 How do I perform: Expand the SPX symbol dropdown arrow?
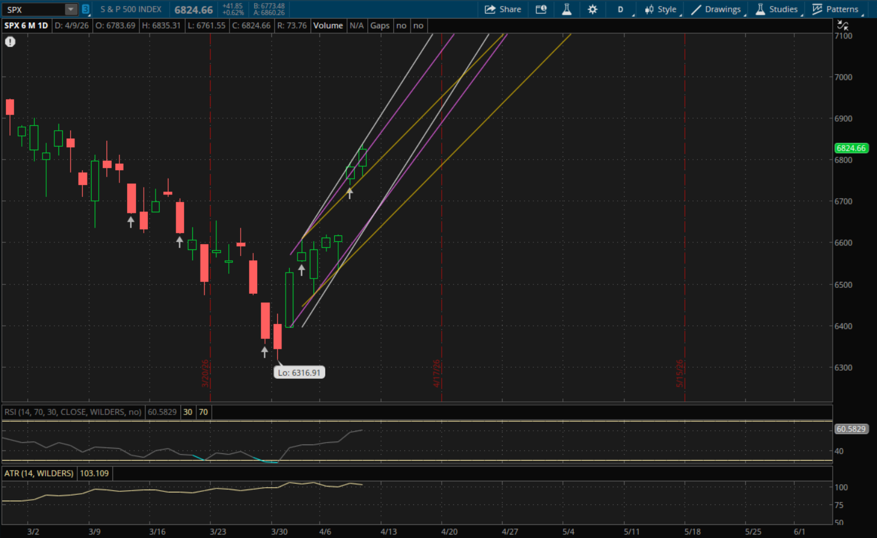coord(70,9)
